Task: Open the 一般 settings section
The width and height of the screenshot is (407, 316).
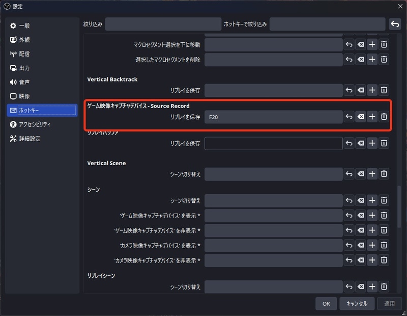Action: (24, 26)
